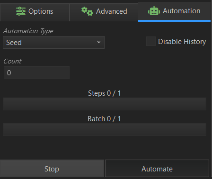Click the Steps 0 / 1 text
This screenshot has height=179, width=212.
105,93
